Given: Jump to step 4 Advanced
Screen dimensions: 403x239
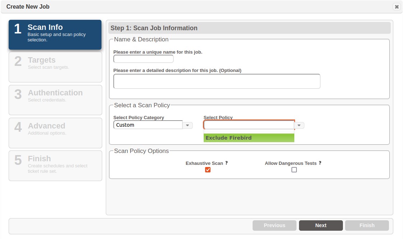Looking at the screenshot, I should pyautogui.click(x=55, y=133).
